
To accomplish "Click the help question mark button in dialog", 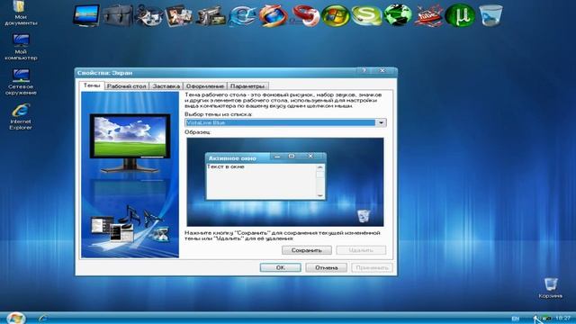I will 364,70.
